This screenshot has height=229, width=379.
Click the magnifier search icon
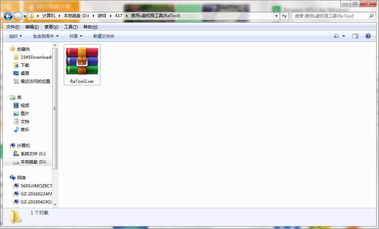pyautogui.click(x=372, y=16)
